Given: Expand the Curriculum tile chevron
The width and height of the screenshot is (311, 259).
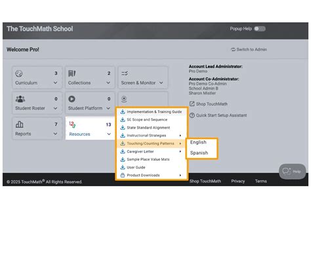Looking at the screenshot, I should 55,83.
